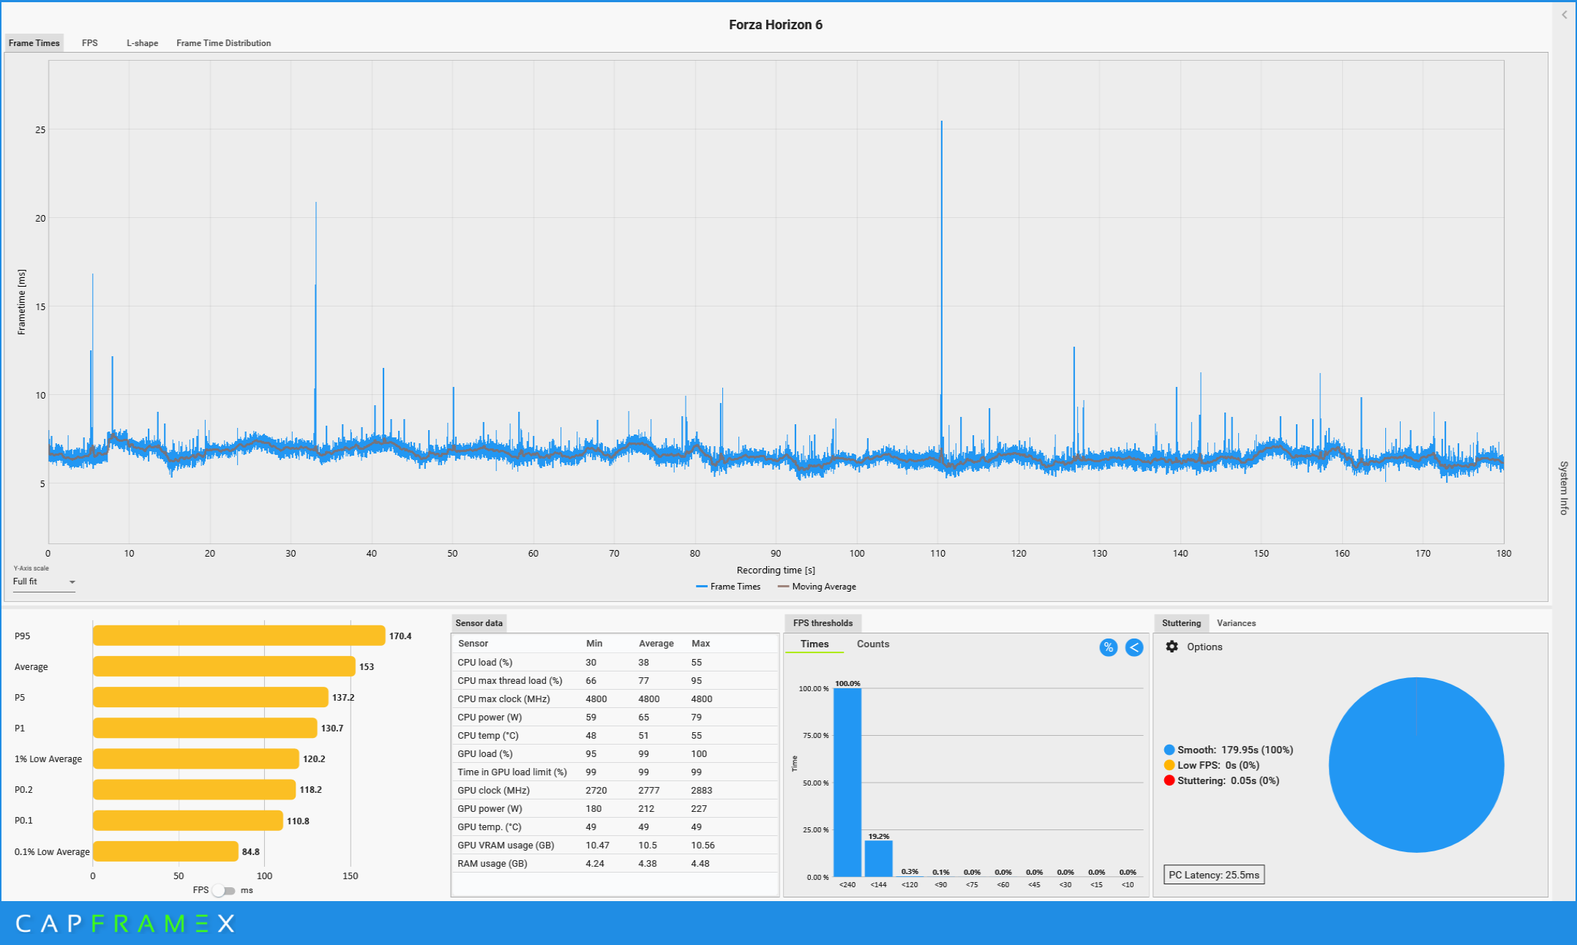Expand the System Info side panel
The height and width of the screenshot is (945, 1577).
pyautogui.click(x=1564, y=488)
